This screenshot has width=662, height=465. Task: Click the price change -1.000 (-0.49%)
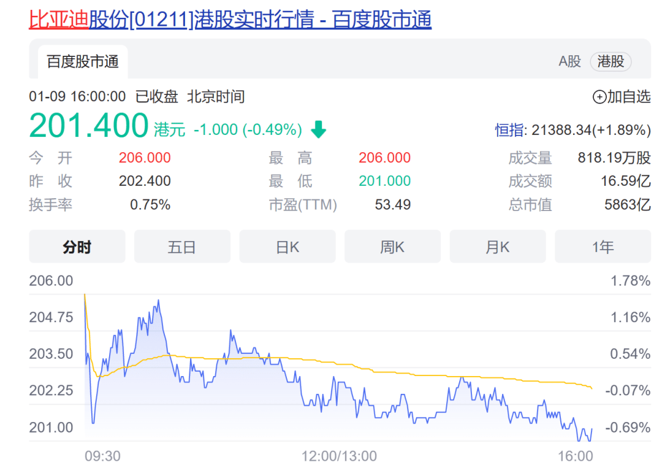[248, 129]
